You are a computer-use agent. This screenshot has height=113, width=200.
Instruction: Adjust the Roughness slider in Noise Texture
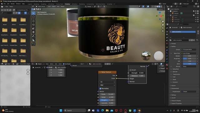point(107,100)
